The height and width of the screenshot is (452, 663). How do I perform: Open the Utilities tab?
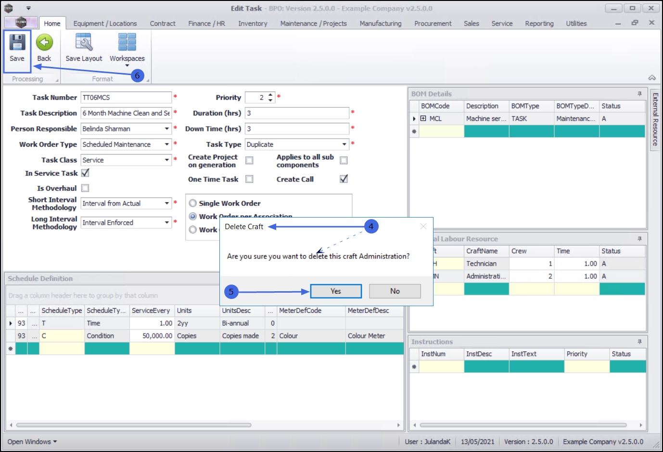[x=576, y=23]
